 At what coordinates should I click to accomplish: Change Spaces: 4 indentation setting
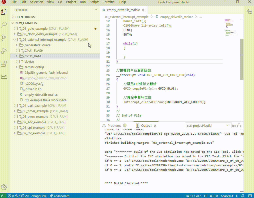pyautogui.click(x=227, y=196)
